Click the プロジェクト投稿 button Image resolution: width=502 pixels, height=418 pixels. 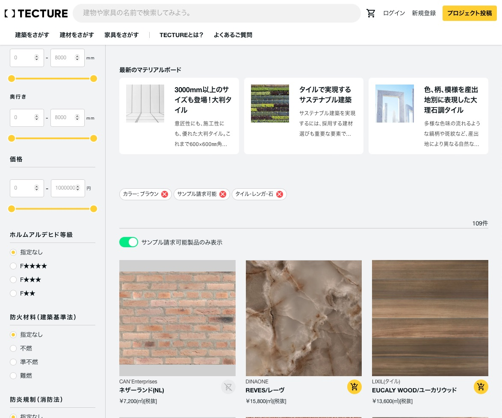pyautogui.click(x=470, y=13)
